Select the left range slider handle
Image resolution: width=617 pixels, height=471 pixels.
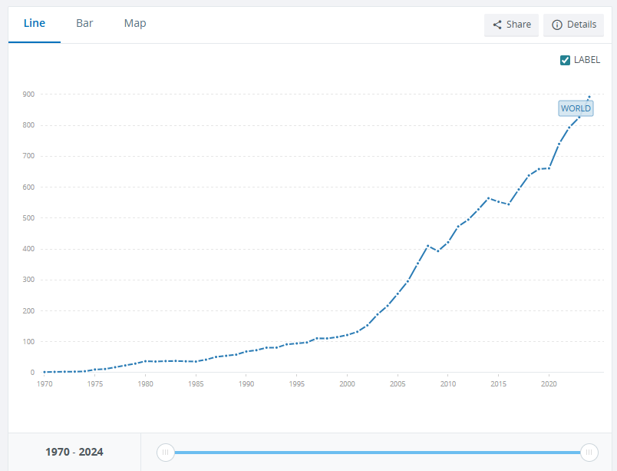[x=166, y=452]
